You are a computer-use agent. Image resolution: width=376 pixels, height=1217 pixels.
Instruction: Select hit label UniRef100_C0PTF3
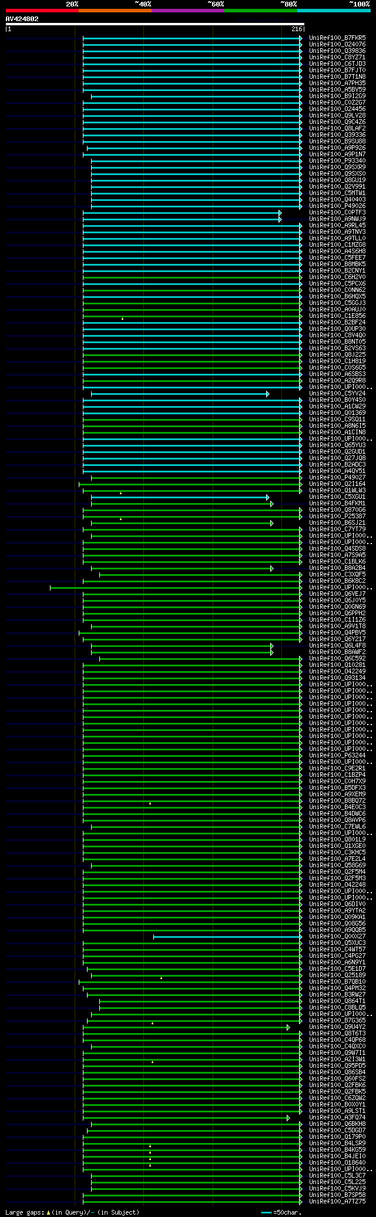click(337, 213)
